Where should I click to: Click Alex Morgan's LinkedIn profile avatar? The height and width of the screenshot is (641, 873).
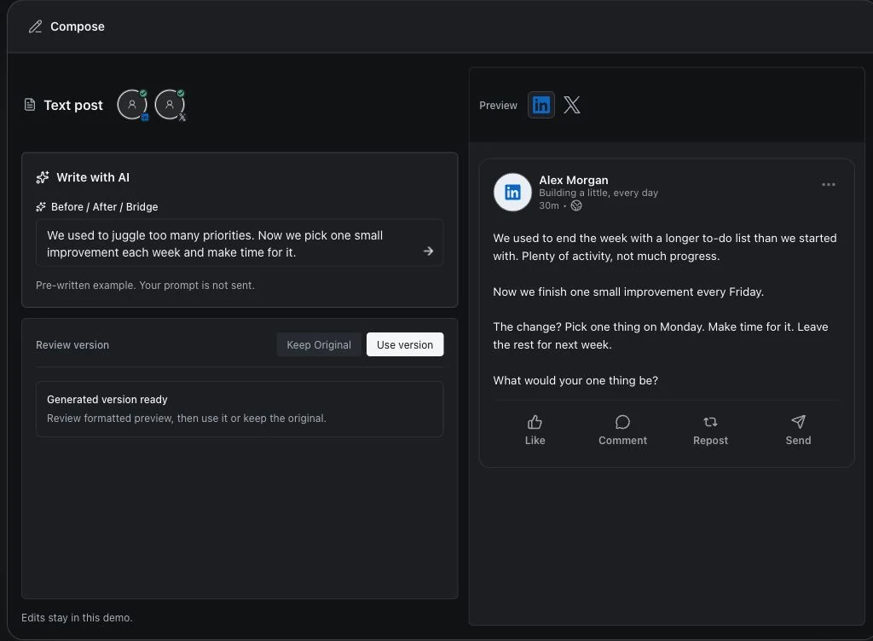tap(512, 192)
